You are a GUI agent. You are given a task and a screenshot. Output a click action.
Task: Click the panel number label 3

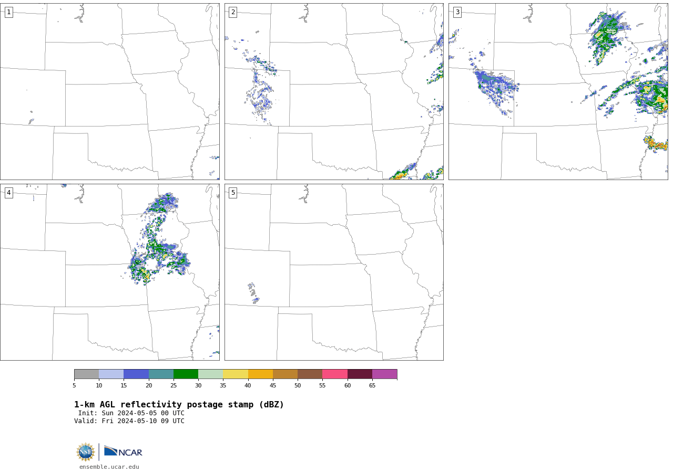coord(457,12)
